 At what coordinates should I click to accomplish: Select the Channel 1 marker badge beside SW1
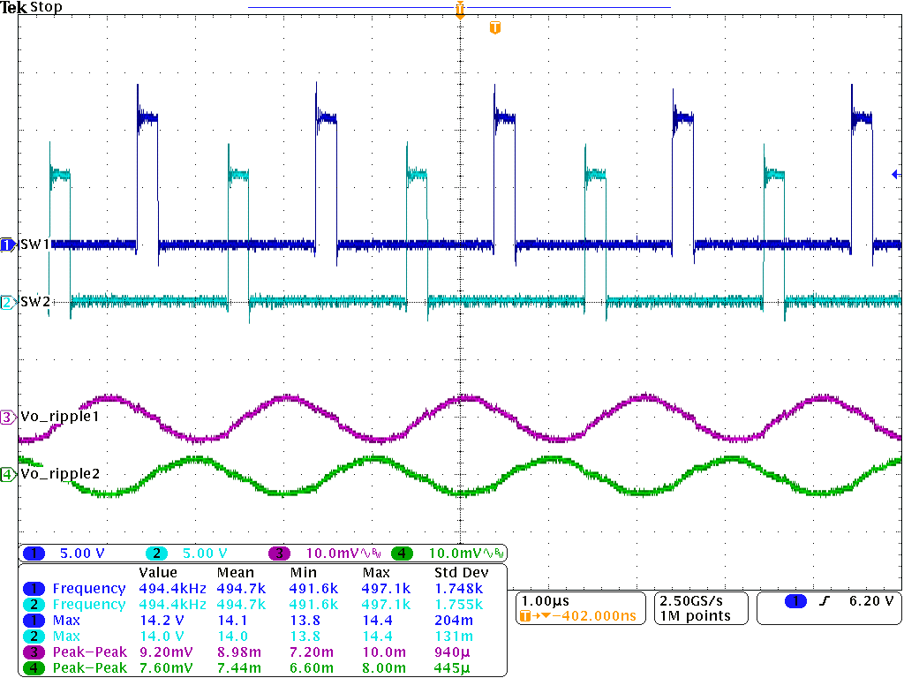coord(5,245)
